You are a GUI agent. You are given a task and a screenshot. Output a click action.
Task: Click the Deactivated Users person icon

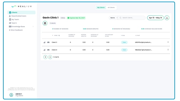[10, 16]
